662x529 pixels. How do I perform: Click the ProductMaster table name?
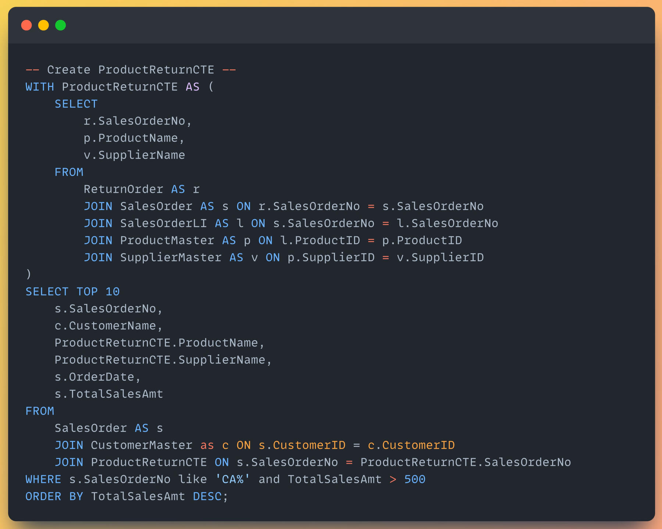tap(167, 241)
